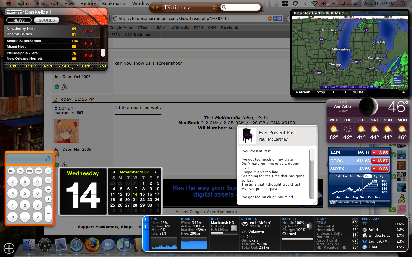Open the Finder icon in the Dock

tap(30, 245)
